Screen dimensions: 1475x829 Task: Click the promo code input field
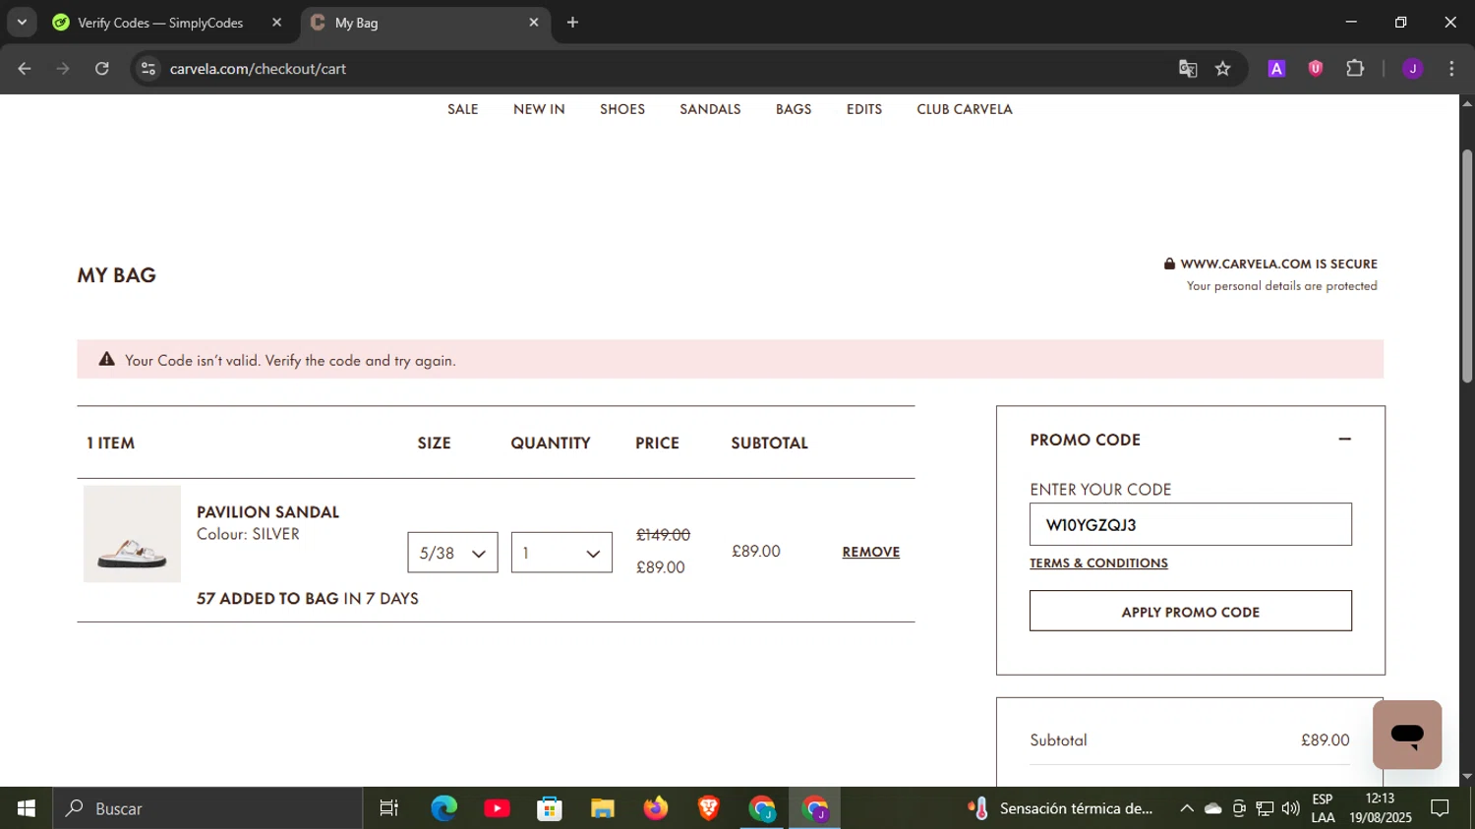(1191, 524)
